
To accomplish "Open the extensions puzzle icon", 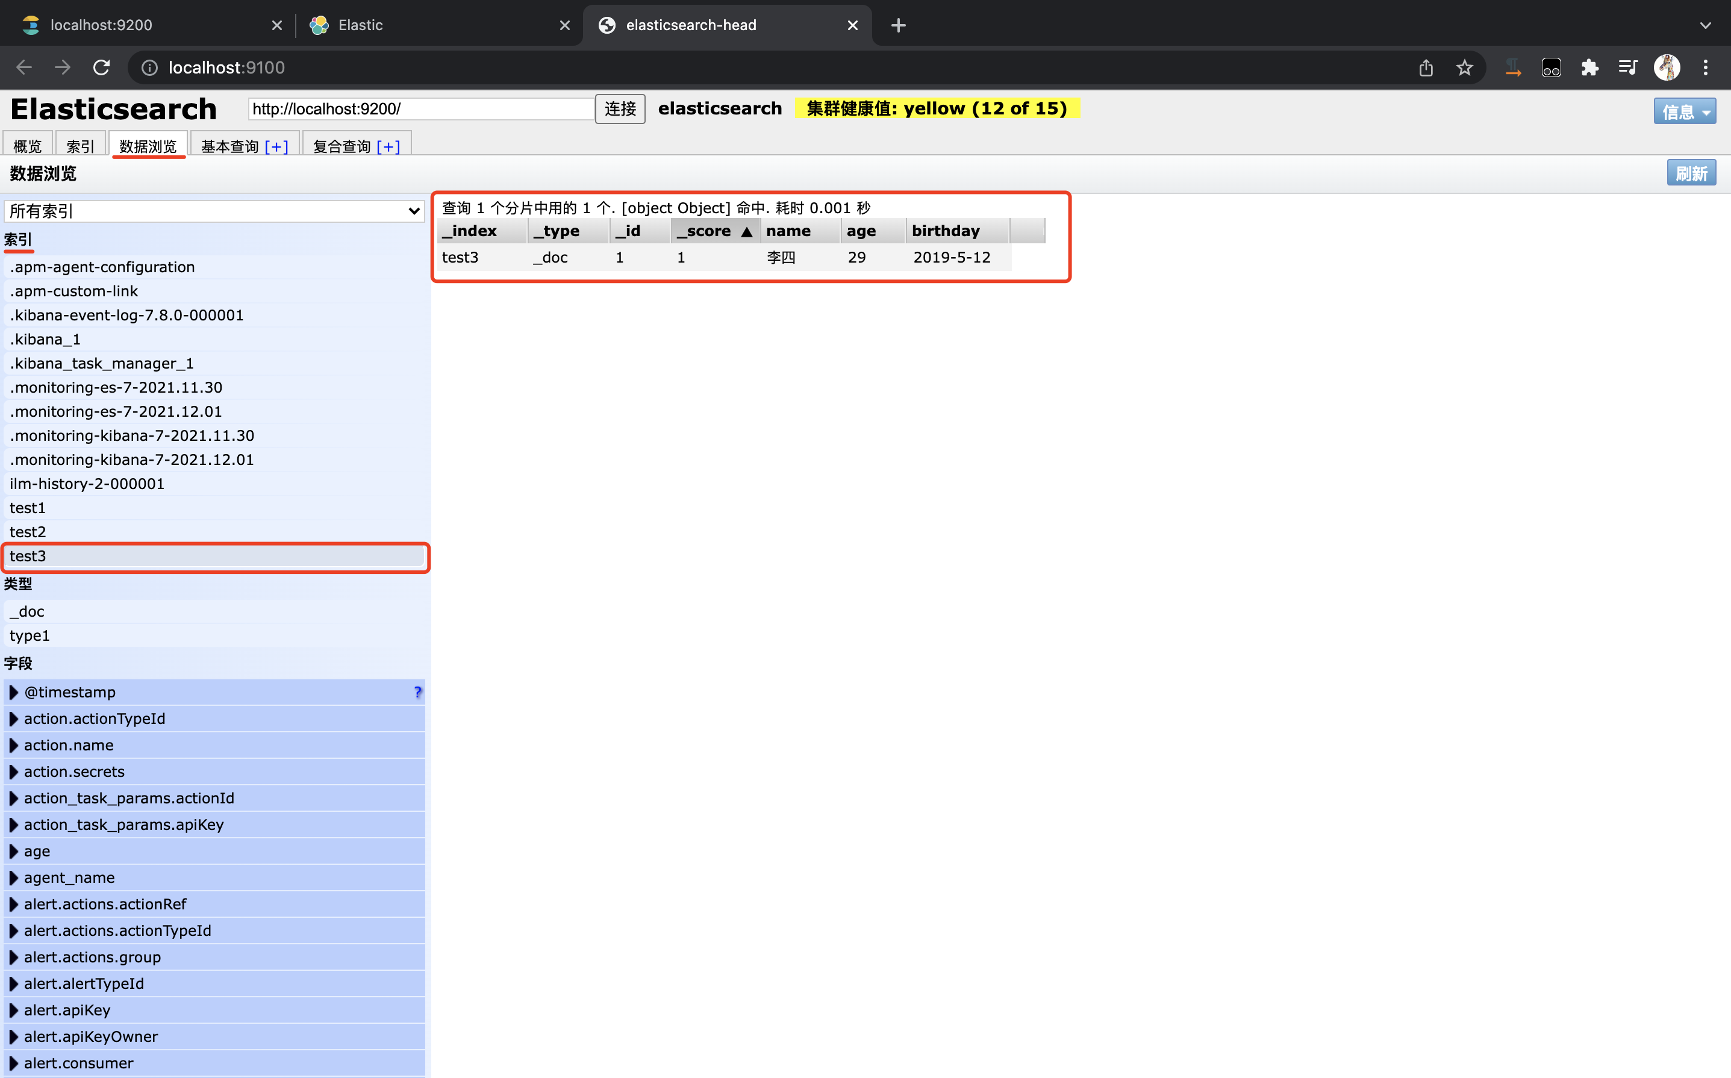I will coord(1590,67).
